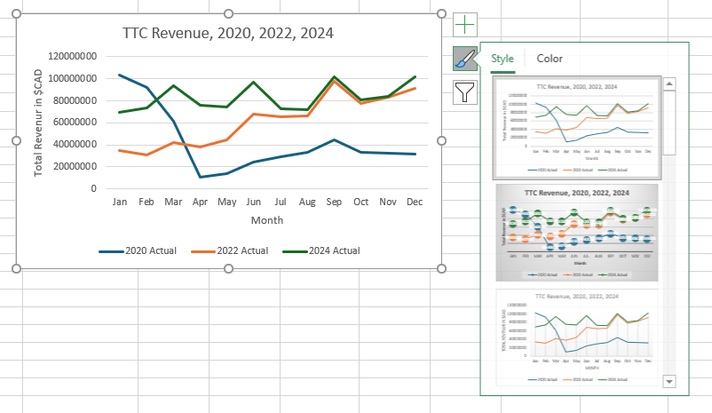712x413 pixels.
Task: Click the 'Jun' category axis label
Action: click(x=253, y=202)
